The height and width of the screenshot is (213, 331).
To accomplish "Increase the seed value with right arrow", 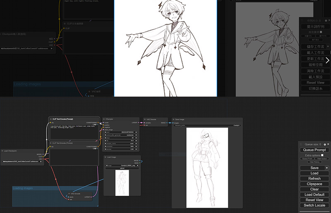I will click(136, 133).
